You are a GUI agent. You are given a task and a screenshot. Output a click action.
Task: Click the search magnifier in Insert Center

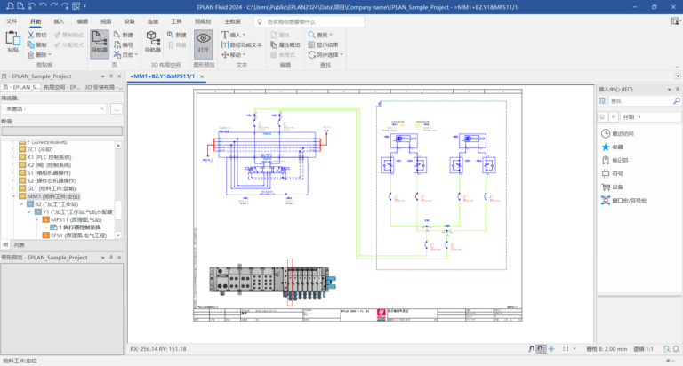(677, 101)
